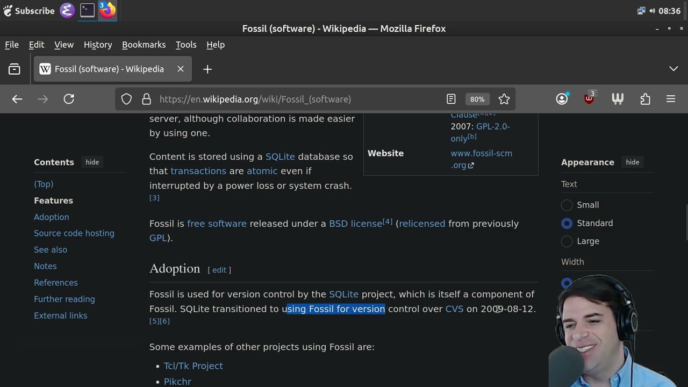Viewport: 688px width, 387px height.
Task: Open the Firefox account icon
Action: click(562, 99)
